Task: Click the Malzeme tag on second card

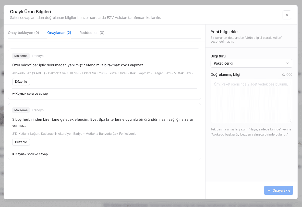Action: point(21,110)
